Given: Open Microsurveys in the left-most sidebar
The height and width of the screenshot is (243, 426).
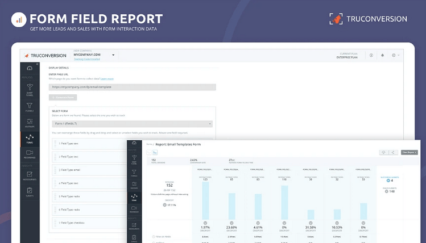Looking at the screenshot, I should tap(29, 175).
